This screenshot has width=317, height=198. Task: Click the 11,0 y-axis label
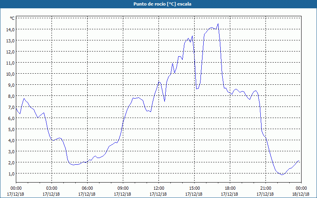10,63
